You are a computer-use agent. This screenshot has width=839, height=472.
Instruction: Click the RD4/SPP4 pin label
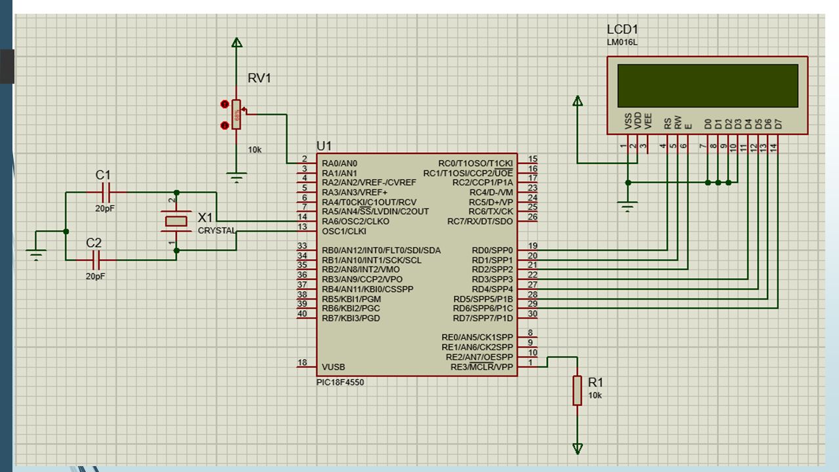click(x=492, y=289)
